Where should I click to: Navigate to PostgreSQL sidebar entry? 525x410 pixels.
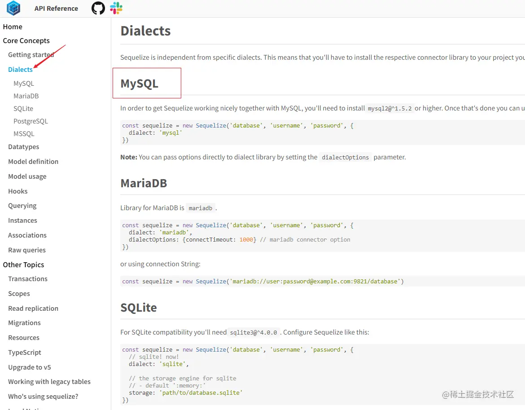31,121
